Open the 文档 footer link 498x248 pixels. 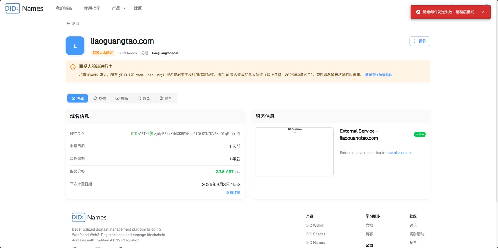coord(369,226)
